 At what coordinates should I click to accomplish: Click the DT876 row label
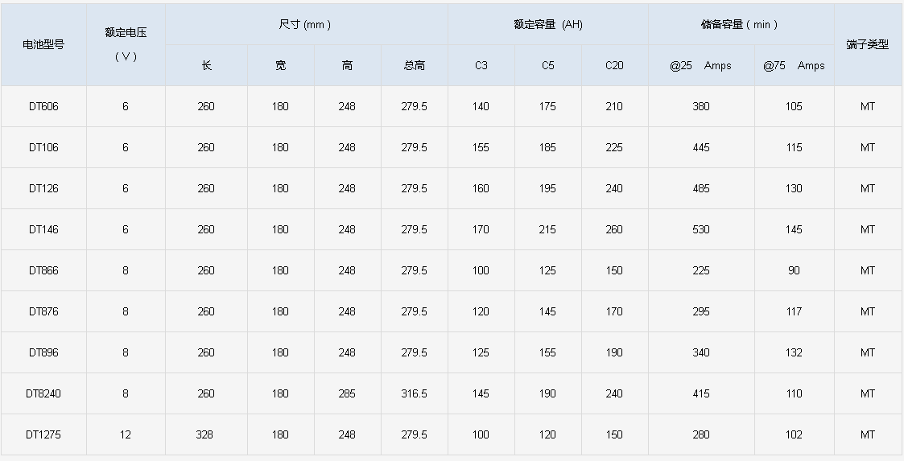click(x=43, y=311)
